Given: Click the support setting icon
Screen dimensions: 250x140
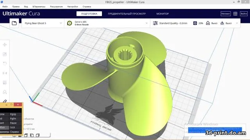Looking at the screenshot, I should pyautogui.click(x=208, y=23).
